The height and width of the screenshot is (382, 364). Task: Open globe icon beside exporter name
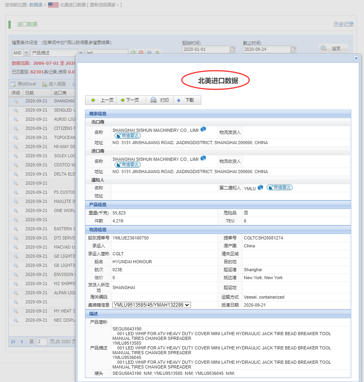(203, 129)
